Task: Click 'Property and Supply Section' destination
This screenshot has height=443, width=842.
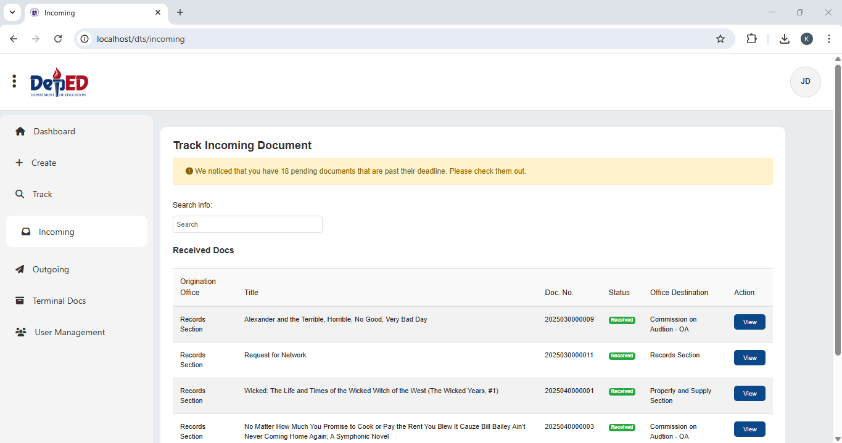Action: [x=681, y=396]
